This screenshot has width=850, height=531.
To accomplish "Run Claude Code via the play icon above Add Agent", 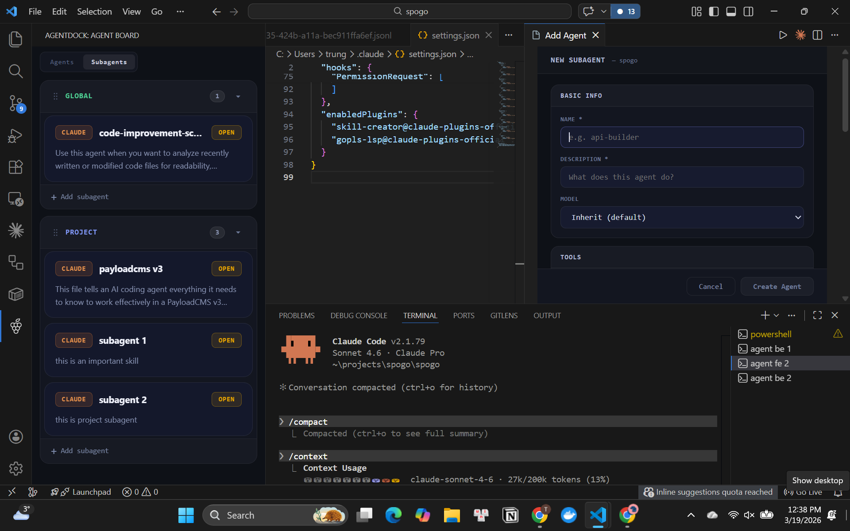I will pyautogui.click(x=783, y=35).
